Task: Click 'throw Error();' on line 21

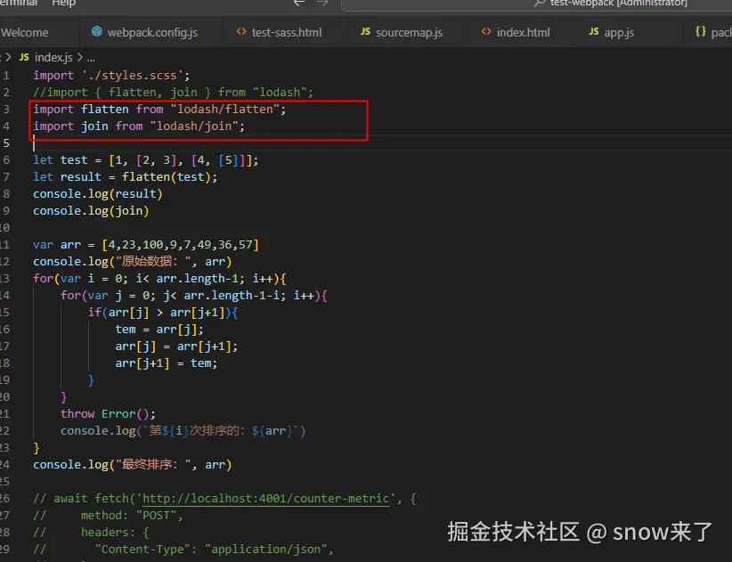Action: click(x=108, y=414)
